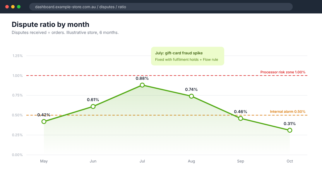
Task: Click the May x-axis label
Action: pyautogui.click(x=44, y=161)
